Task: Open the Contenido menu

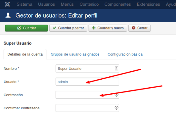Action: pyautogui.click(x=89, y=4)
